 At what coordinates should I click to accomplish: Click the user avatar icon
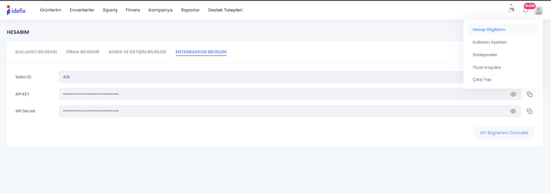(538, 10)
